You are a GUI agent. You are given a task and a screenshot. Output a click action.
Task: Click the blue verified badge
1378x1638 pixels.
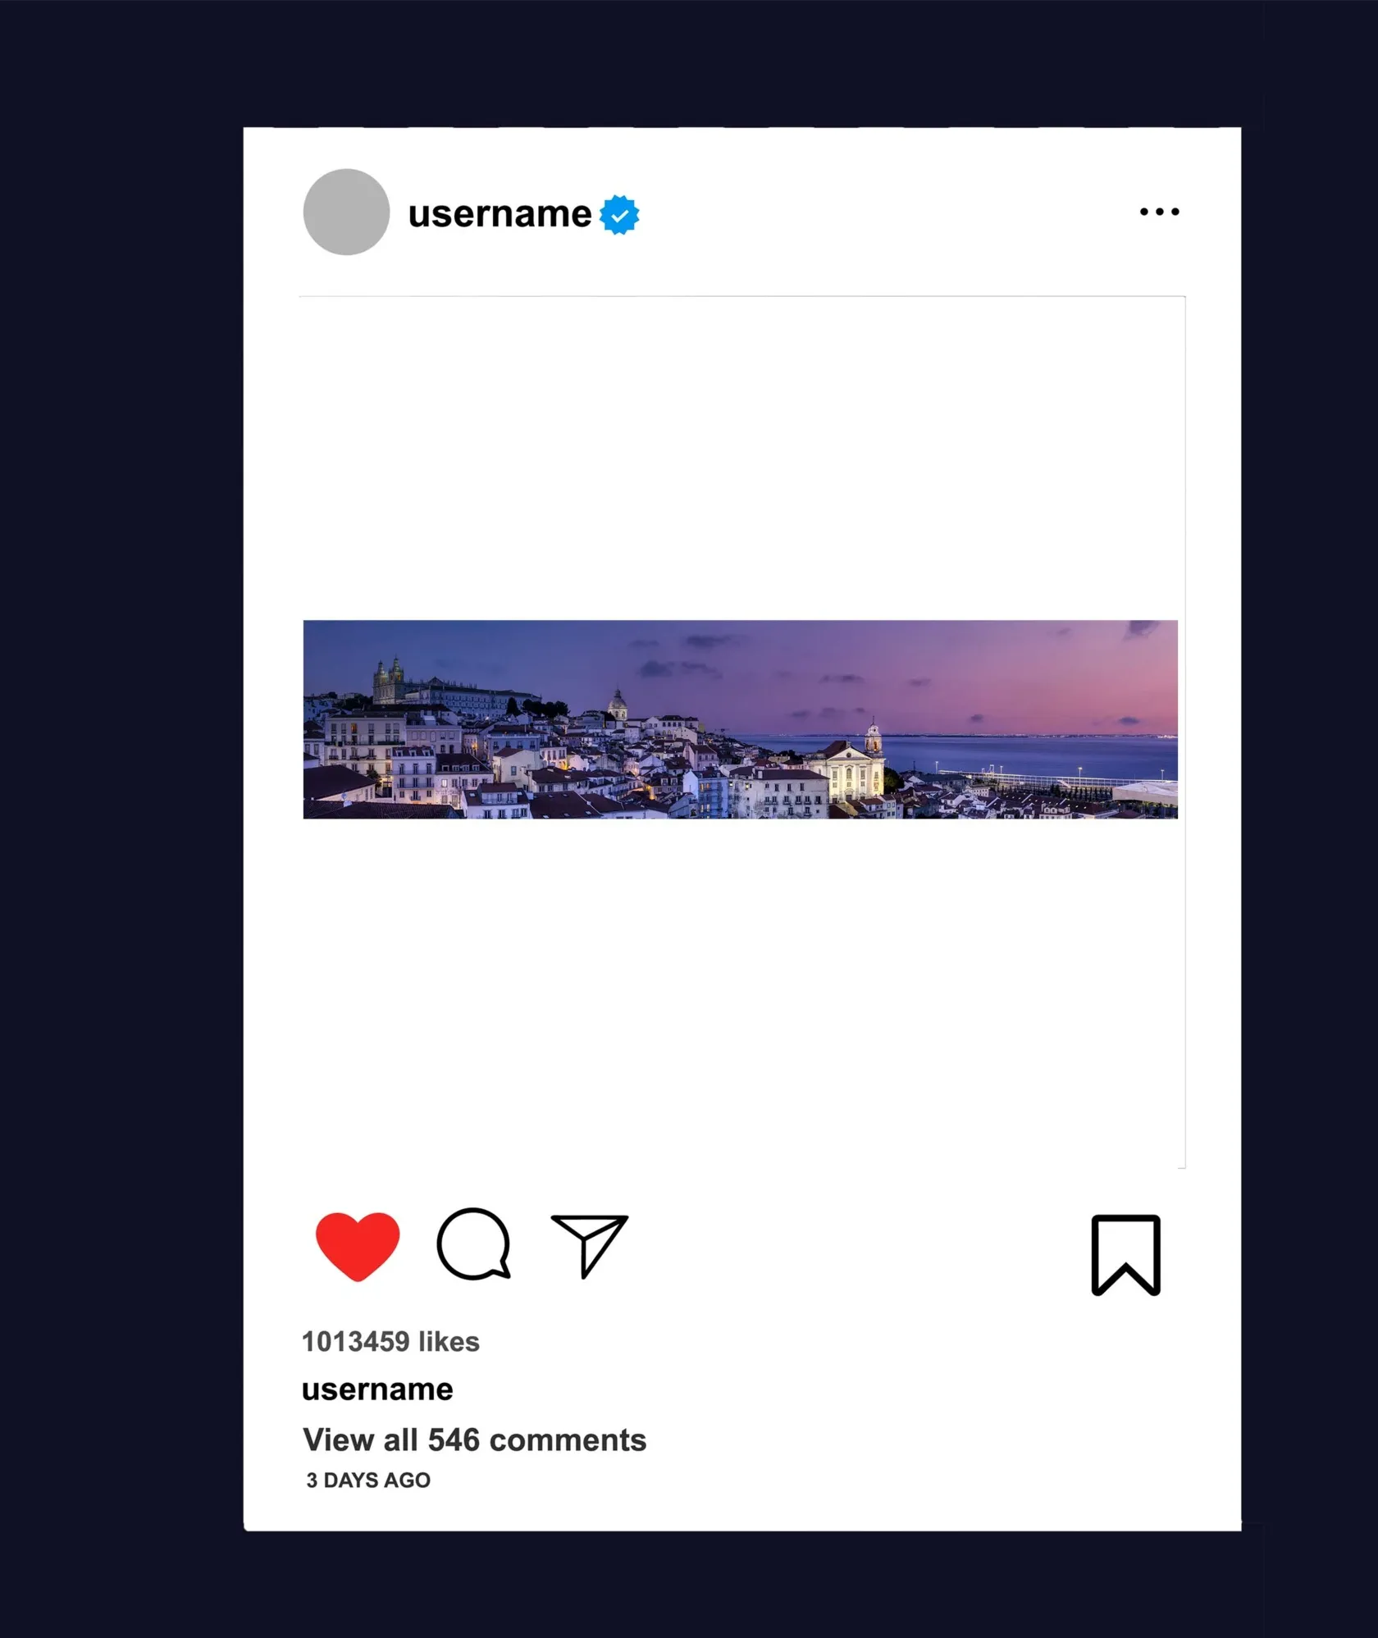click(619, 215)
